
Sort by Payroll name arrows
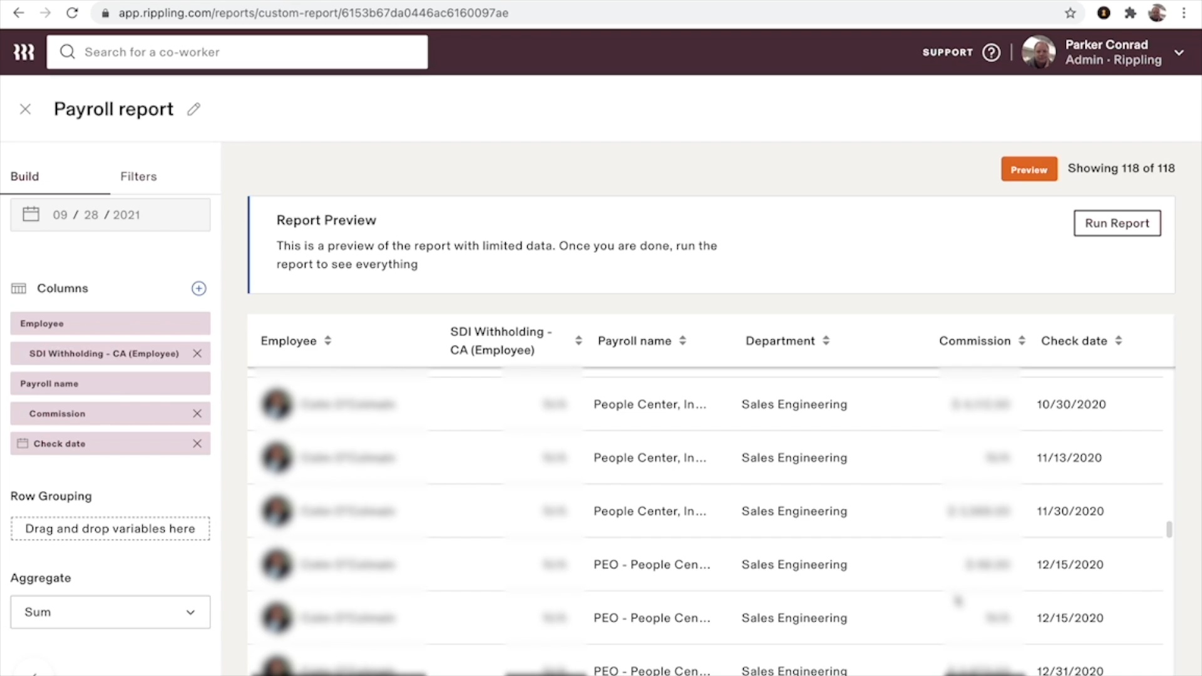(x=682, y=341)
